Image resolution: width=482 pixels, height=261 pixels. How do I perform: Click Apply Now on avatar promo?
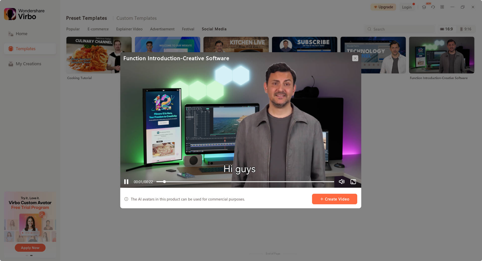[x=30, y=248]
